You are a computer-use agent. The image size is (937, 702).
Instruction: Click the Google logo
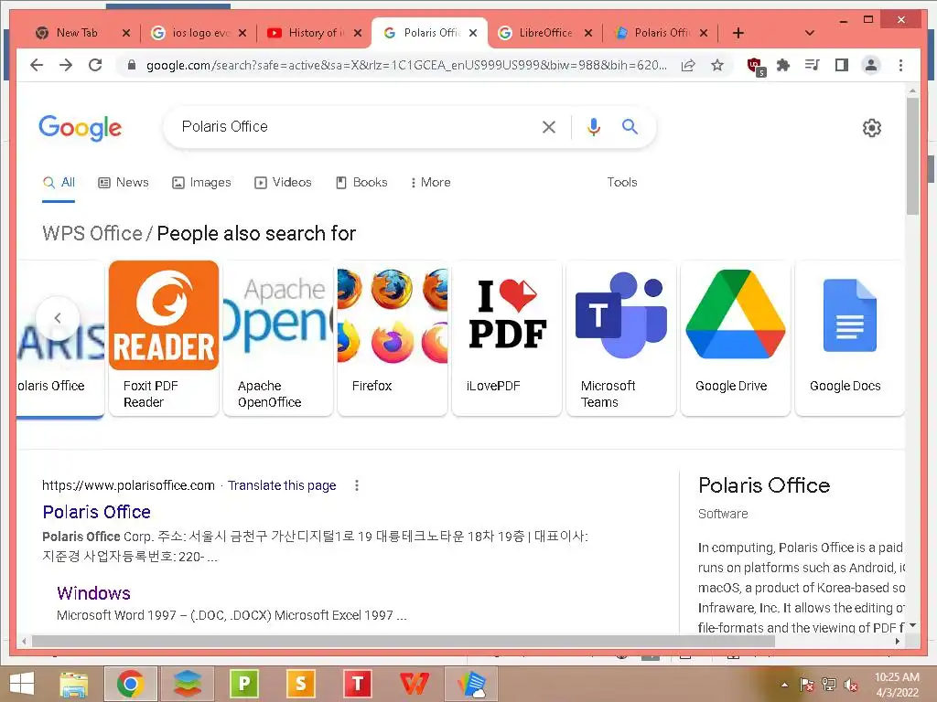(x=81, y=127)
